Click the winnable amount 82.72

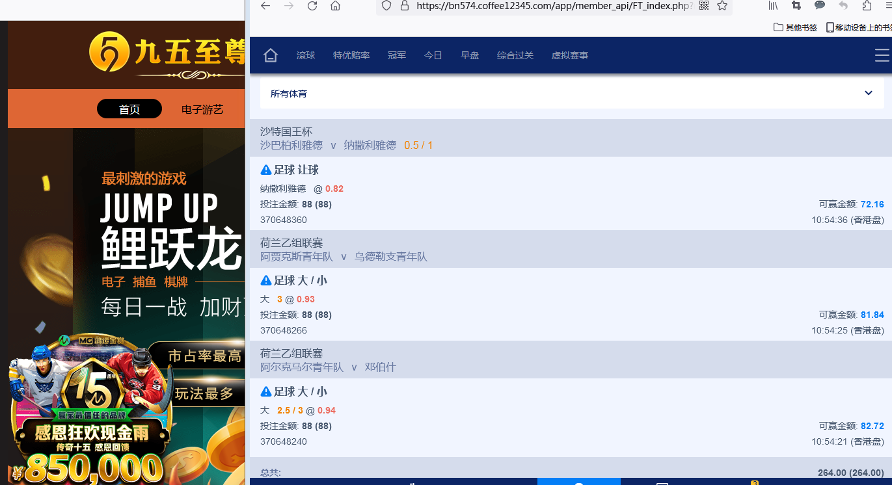click(x=872, y=426)
